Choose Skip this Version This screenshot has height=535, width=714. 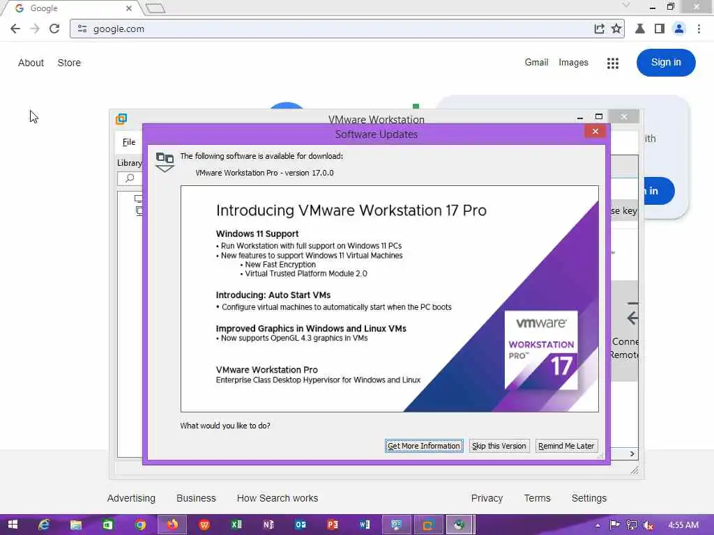click(x=499, y=446)
